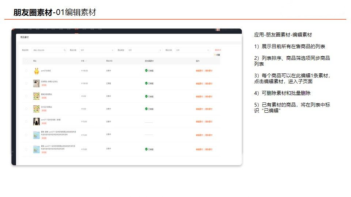This screenshot has width=351, height=197.
Task: Click 编辑素材 for zxm0717实体多规格 row
Action: (199, 122)
